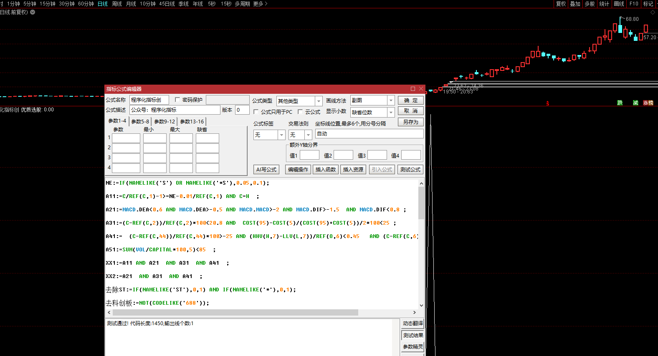Click the code editor's horizontal scrollbar thumb
658x356 pixels.
tap(235, 312)
